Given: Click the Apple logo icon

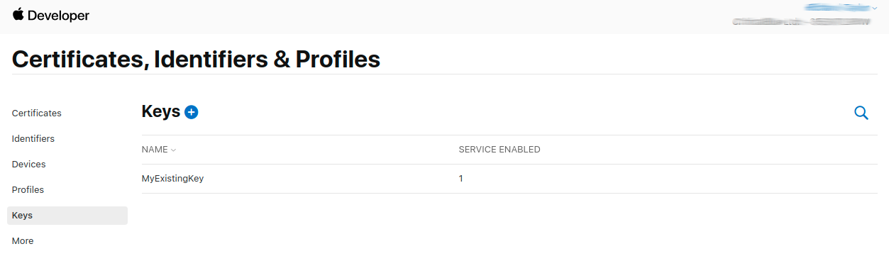Looking at the screenshot, I should (18, 14).
